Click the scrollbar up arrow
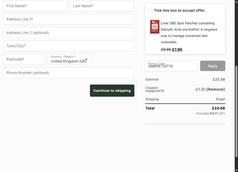Image resolution: width=238 pixels, height=172 pixels. [x=236, y=1]
